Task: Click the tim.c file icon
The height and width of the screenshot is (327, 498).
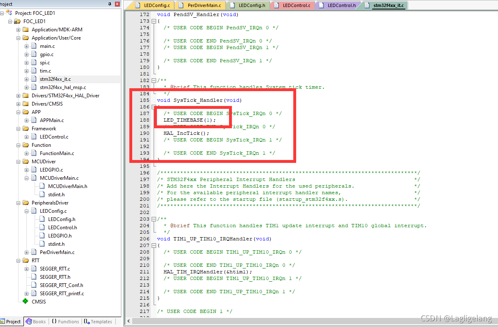Action: point(34,71)
